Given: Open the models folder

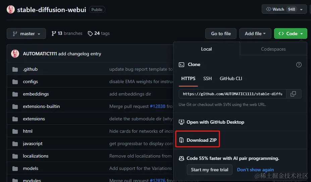Looking at the screenshot, I should [31, 168].
